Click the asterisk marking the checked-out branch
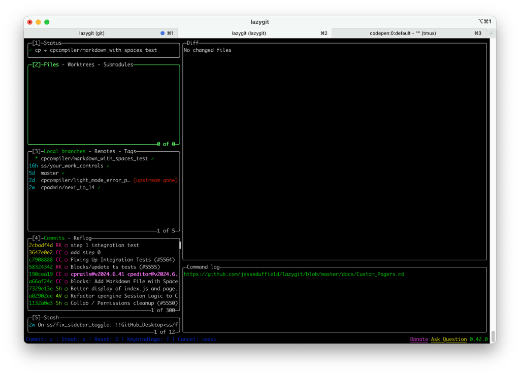 36,159
